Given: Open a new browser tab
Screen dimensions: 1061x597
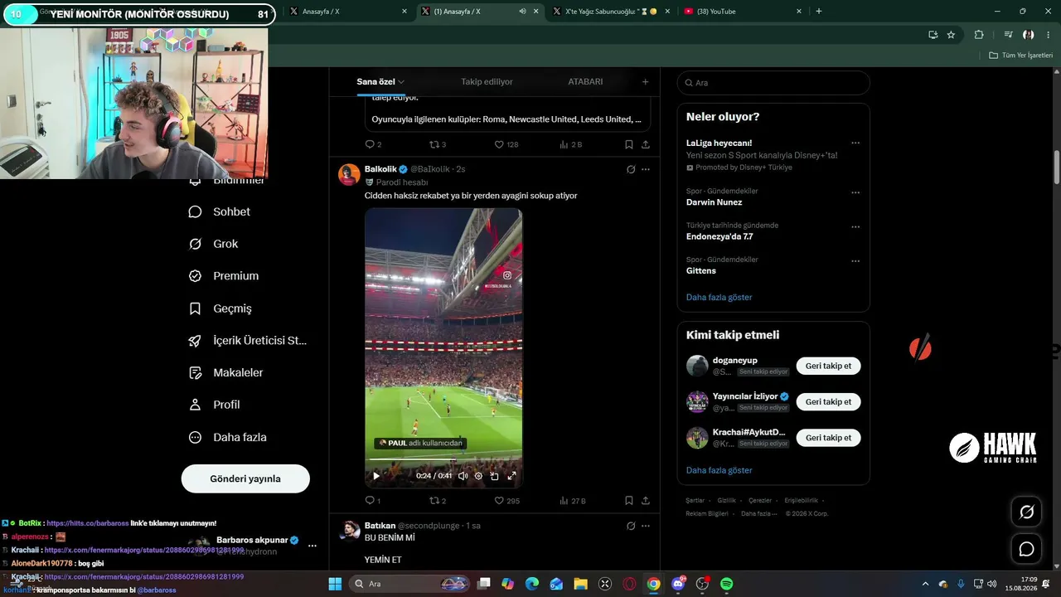Looking at the screenshot, I should [x=819, y=12].
